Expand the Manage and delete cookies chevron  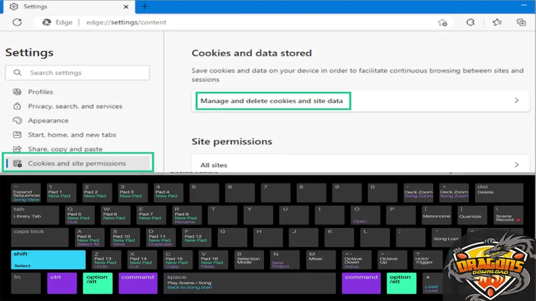pyautogui.click(x=516, y=100)
